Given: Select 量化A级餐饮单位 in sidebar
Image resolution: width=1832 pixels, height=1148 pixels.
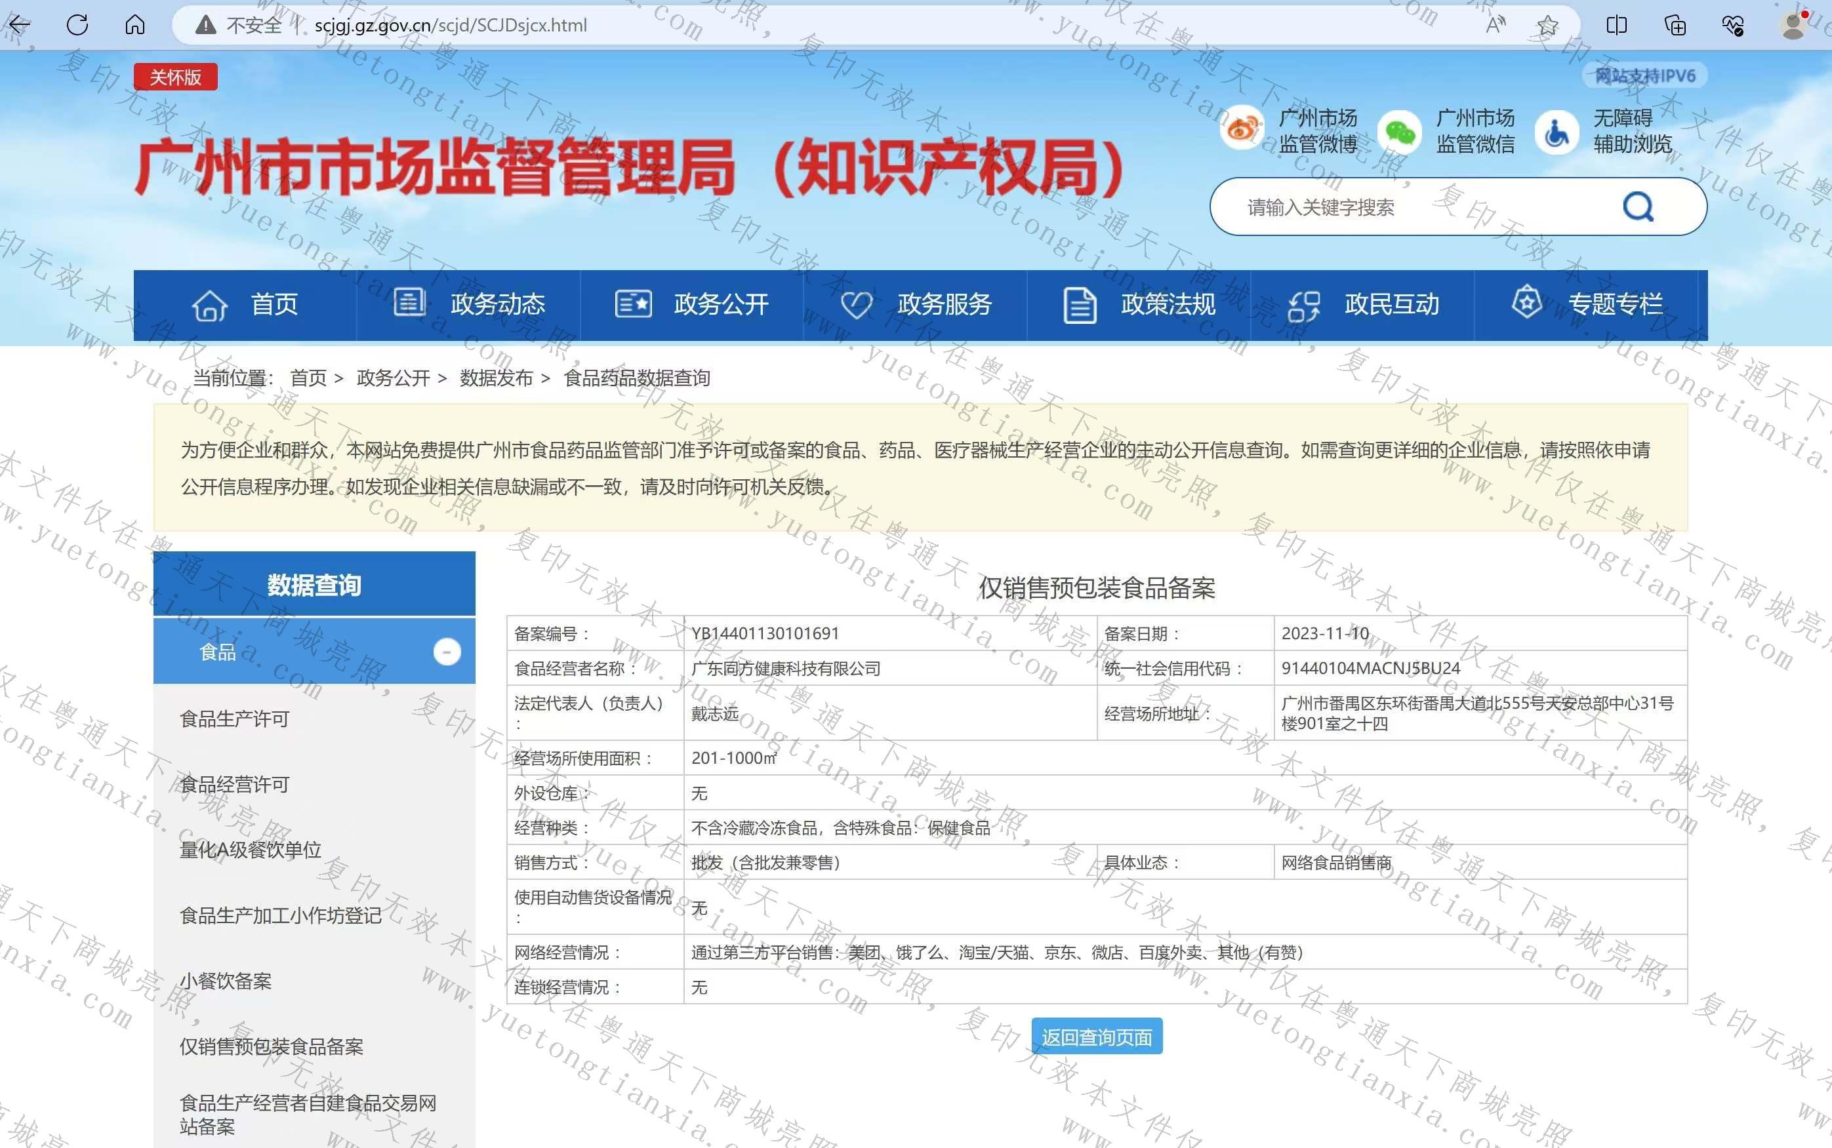Looking at the screenshot, I should coord(251,850).
